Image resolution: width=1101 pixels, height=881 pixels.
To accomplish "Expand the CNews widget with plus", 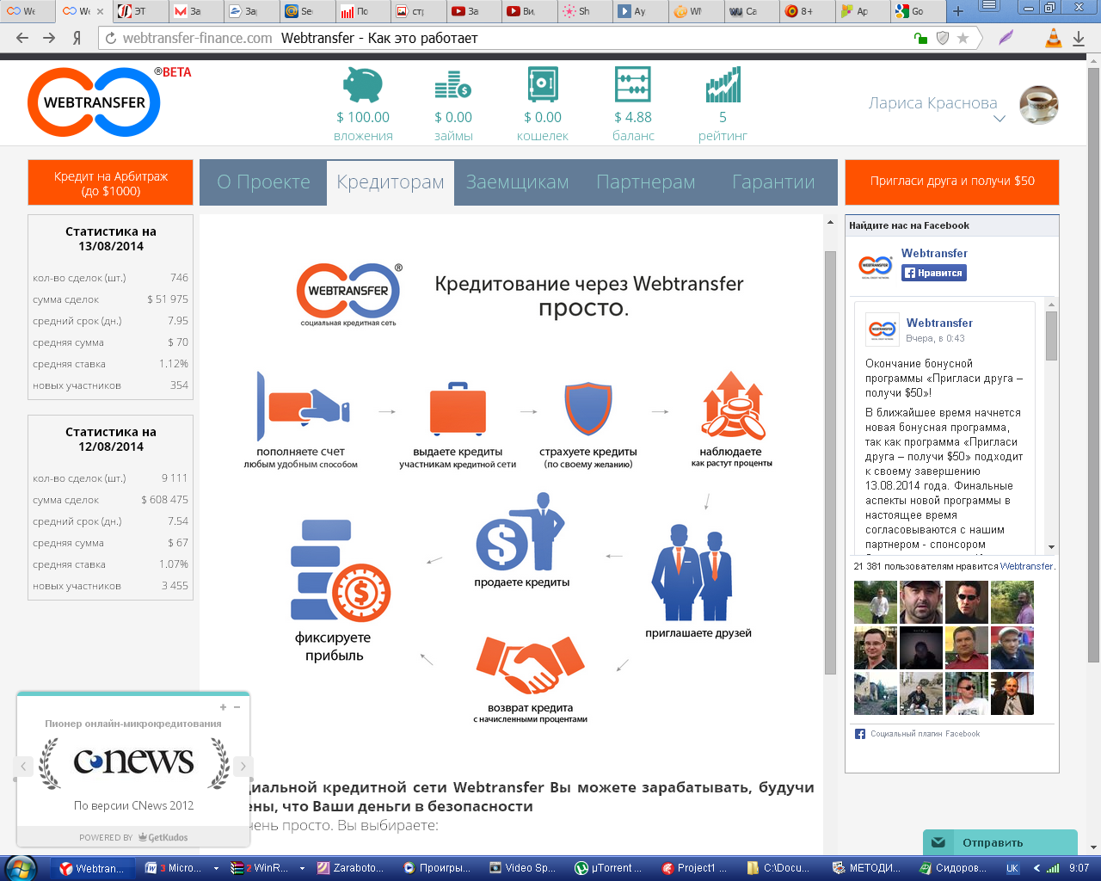I will click(223, 707).
